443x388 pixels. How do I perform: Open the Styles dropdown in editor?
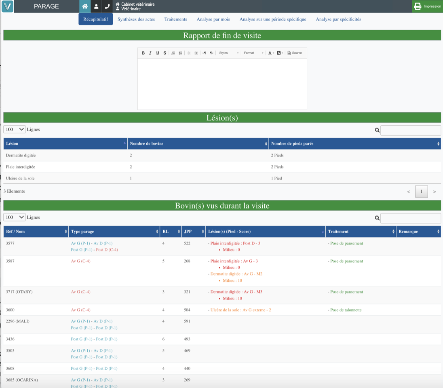coord(229,53)
